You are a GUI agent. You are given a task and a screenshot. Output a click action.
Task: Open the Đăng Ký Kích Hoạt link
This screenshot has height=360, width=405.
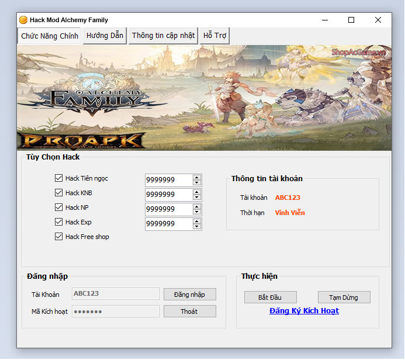[304, 311]
